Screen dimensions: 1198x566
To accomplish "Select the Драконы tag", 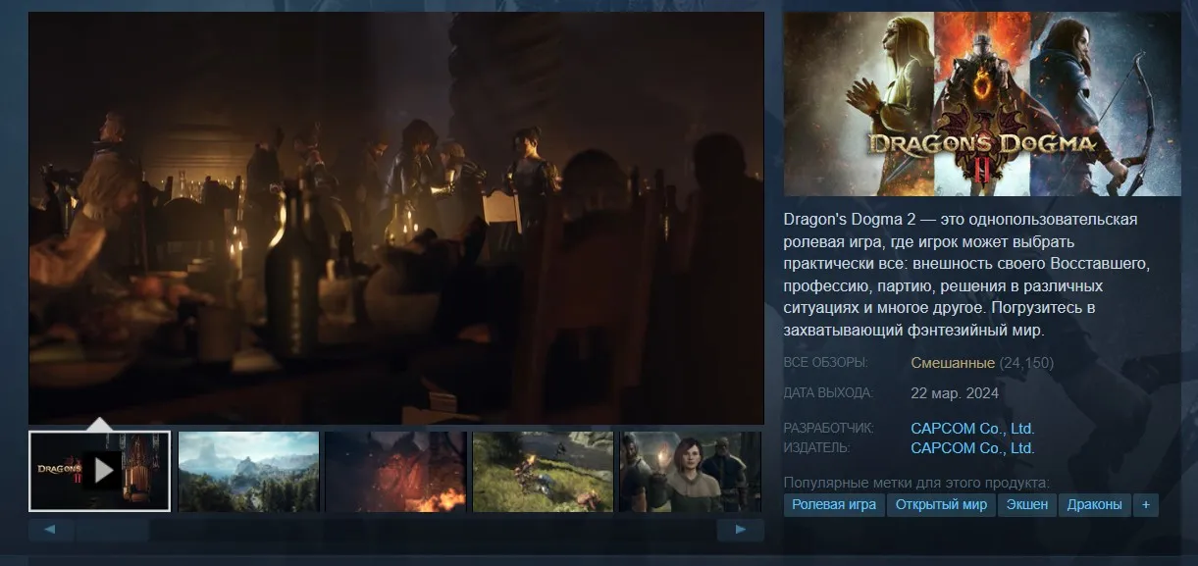I will [1094, 505].
